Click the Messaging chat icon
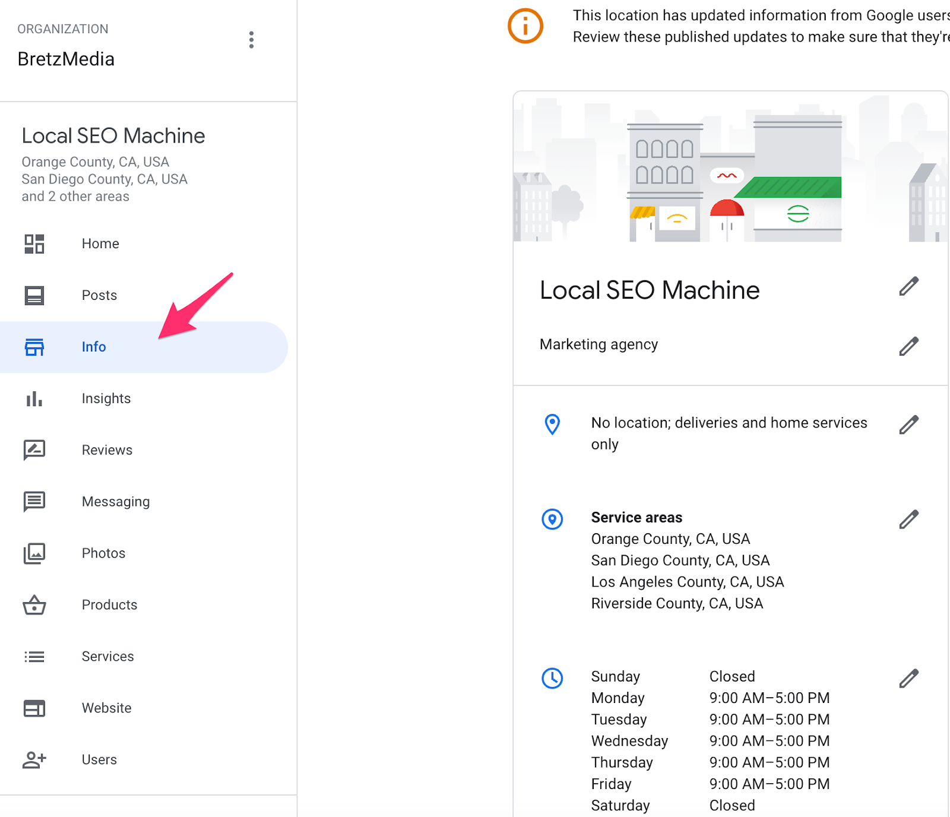The image size is (950, 817). point(34,502)
